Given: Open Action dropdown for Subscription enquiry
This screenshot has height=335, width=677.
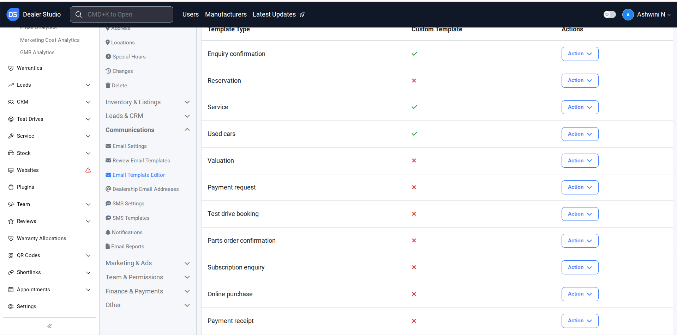Looking at the screenshot, I should [580, 267].
